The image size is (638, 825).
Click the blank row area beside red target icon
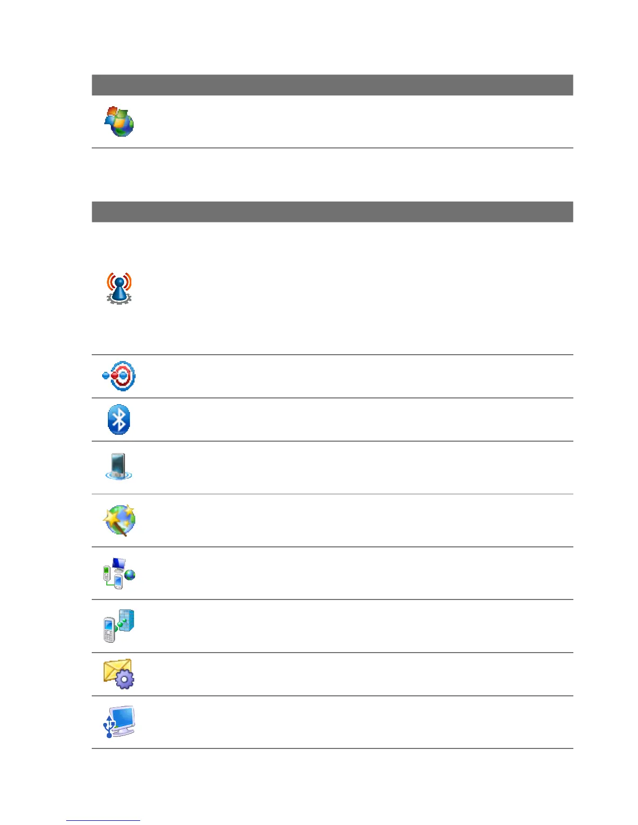[x=354, y=377]
